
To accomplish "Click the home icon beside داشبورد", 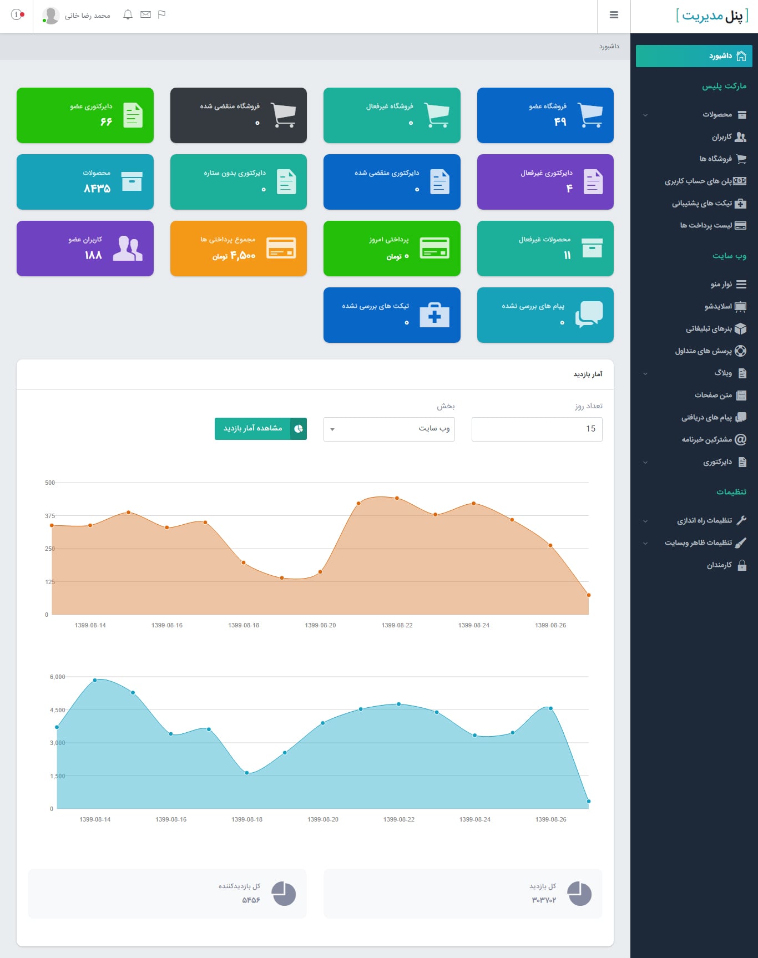I will pyautogui.click(x=741, y=56).
